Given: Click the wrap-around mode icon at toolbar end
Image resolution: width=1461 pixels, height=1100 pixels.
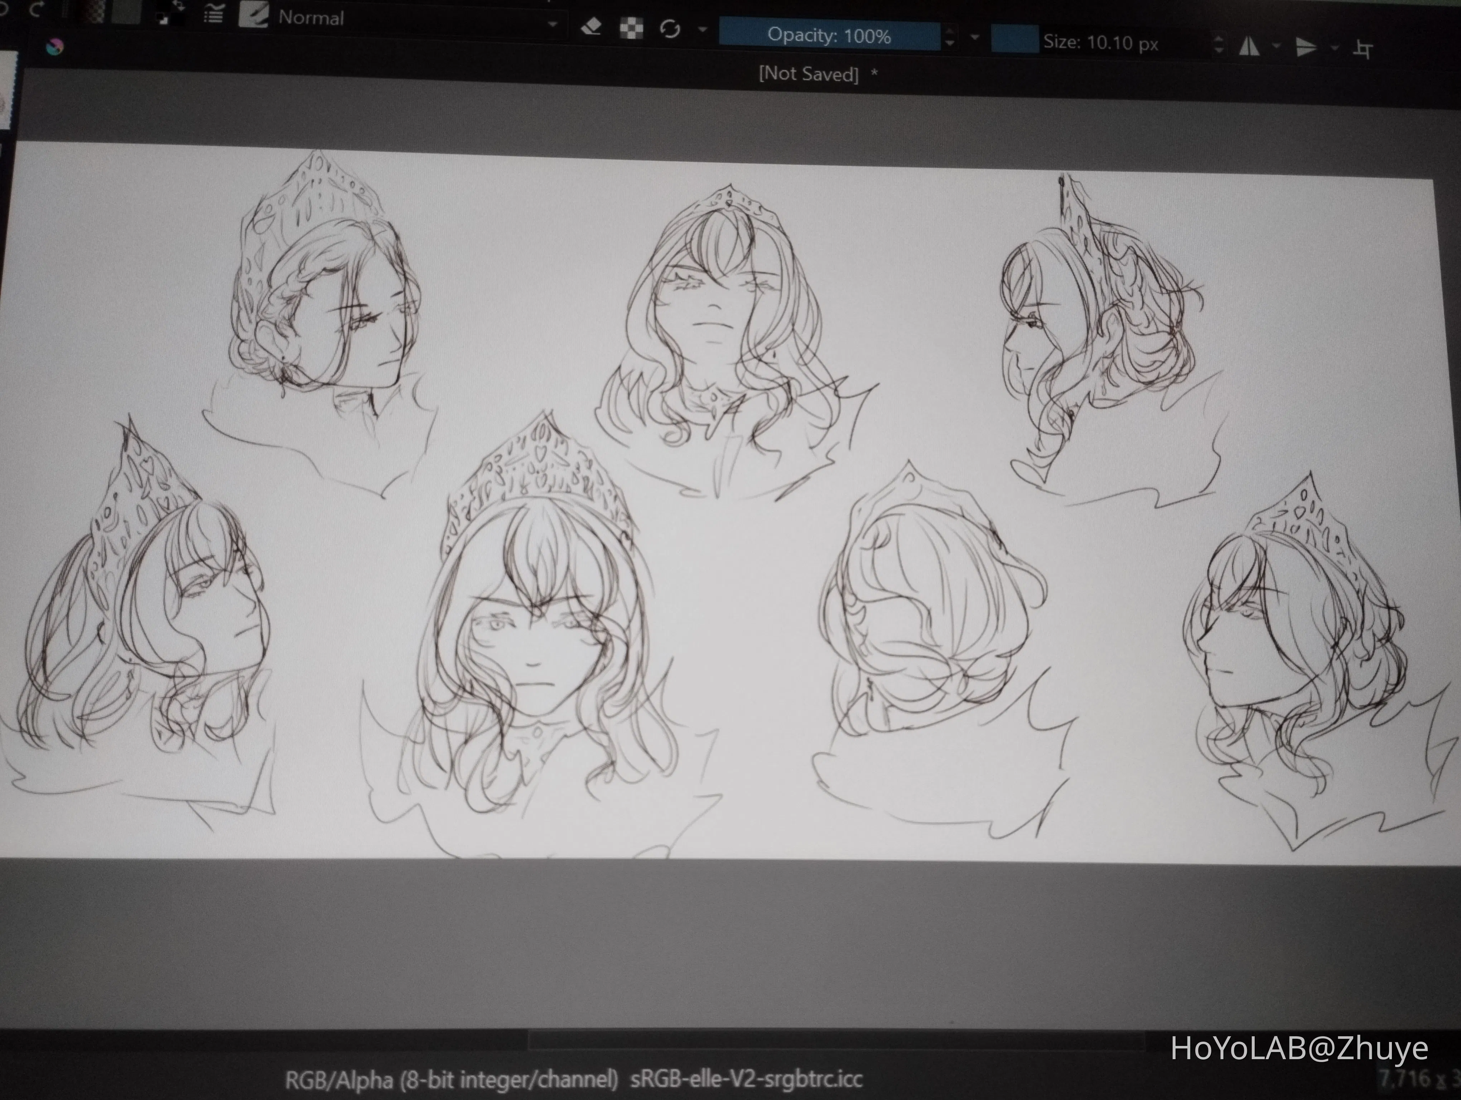Looking at the screenshot, I should [x=1365, y=48].
